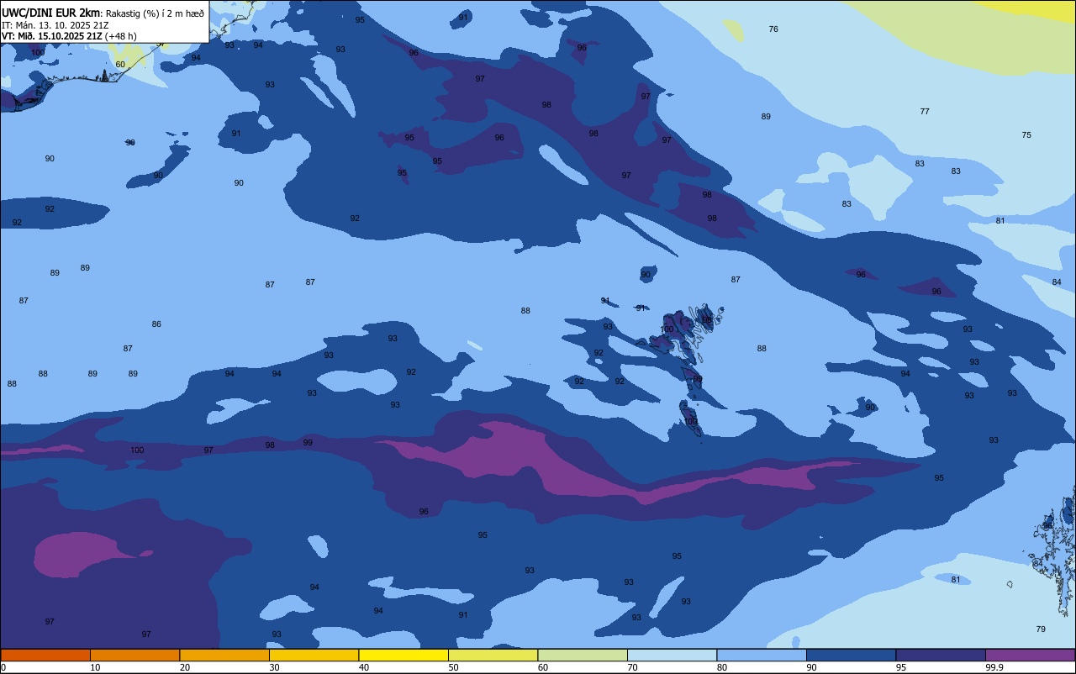Click 'Rakastig (%) í 2 m hæð' parameter label
The width and height of the screenshot is (1076, 674).
tap(155, 13)
